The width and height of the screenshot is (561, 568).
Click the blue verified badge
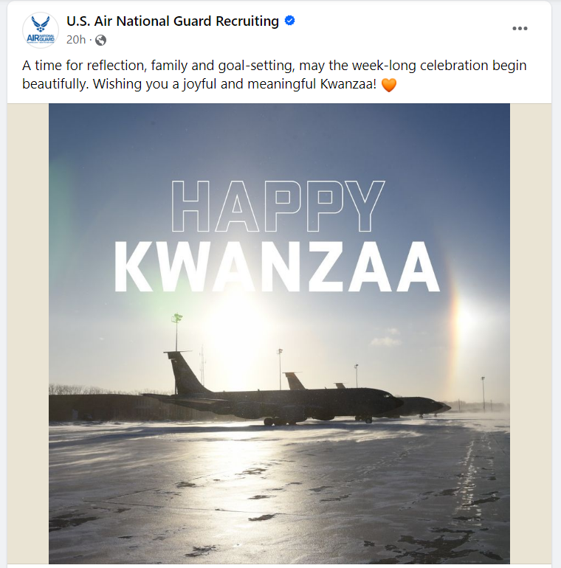tap(290, 21)
